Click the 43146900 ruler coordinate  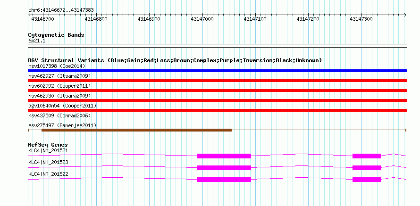149,19
